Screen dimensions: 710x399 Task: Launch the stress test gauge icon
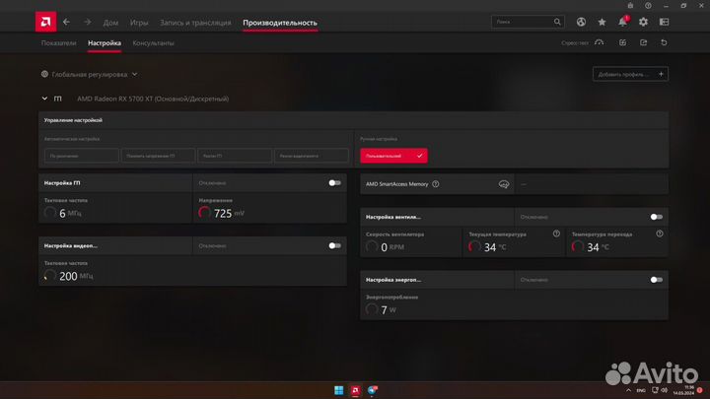pyautogui.click(x=600, y=42)
